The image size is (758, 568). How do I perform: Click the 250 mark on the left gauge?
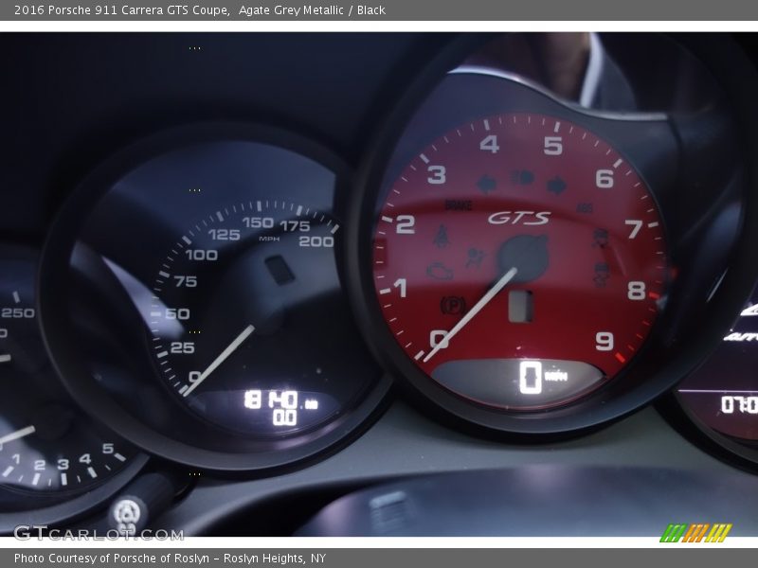(18, 313)
